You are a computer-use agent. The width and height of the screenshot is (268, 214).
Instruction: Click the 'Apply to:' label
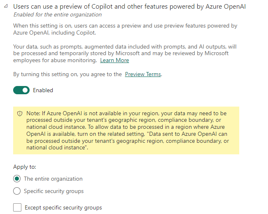pyautogui.click(x=25, y=167)
